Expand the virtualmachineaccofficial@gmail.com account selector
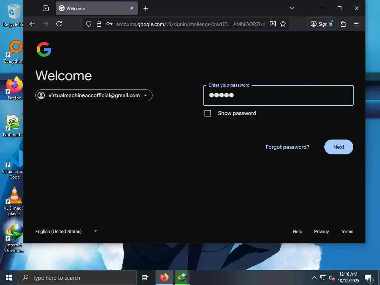 (x=94, y=95)
